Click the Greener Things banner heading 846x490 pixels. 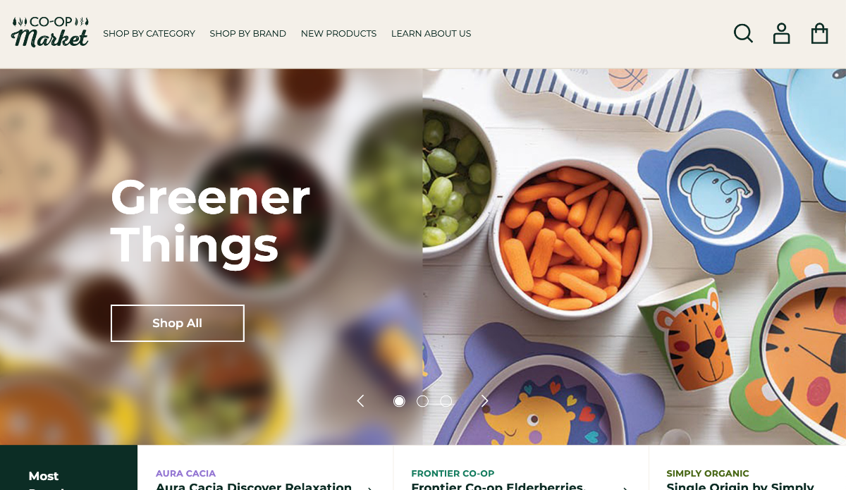[x=210, y=221]
